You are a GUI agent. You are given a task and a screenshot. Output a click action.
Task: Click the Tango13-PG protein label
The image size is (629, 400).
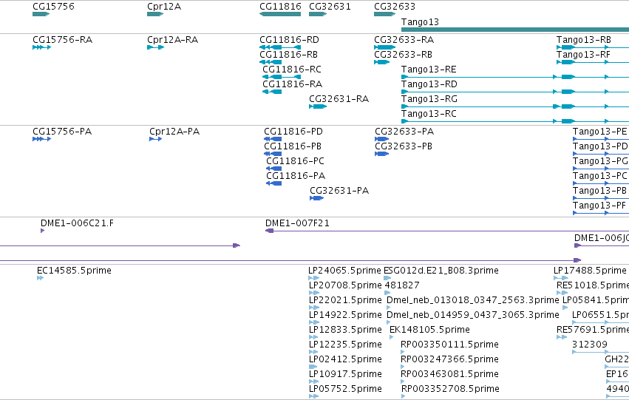[600, 161]
